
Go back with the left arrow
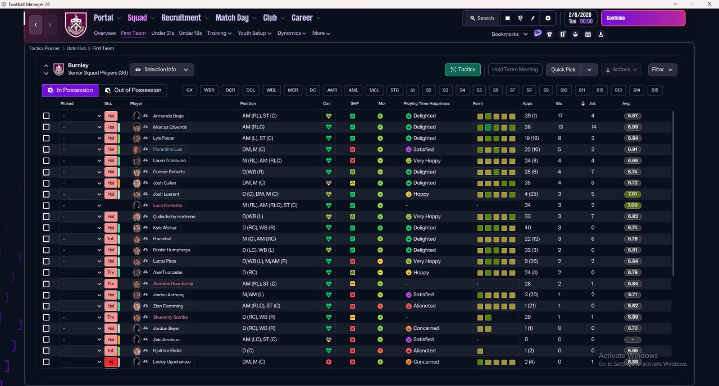point(36,25)
